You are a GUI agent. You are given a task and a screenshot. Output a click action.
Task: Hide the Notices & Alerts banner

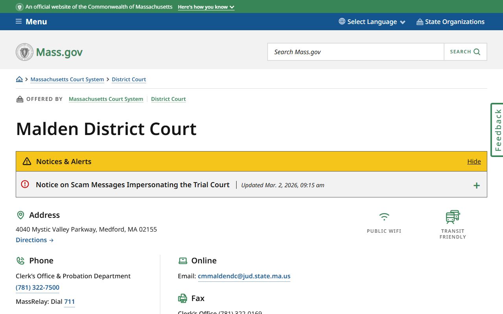474,161
